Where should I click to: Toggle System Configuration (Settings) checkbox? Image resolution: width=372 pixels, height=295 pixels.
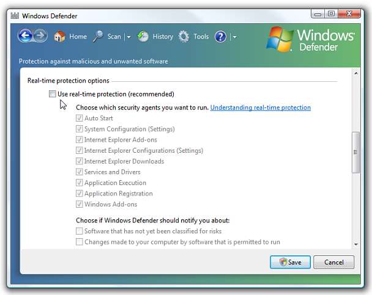click(x=80, y=129)
